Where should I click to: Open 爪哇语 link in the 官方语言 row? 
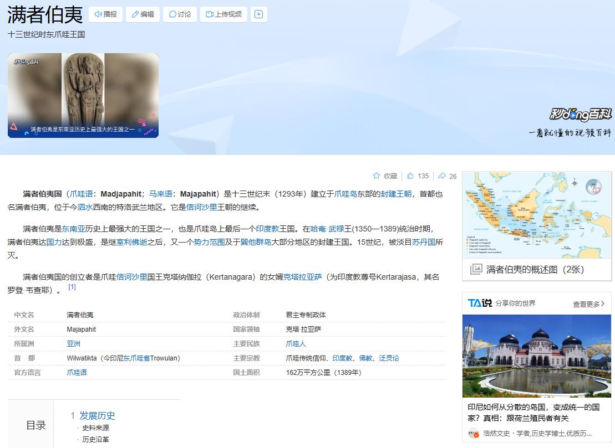tap(77, 373)
